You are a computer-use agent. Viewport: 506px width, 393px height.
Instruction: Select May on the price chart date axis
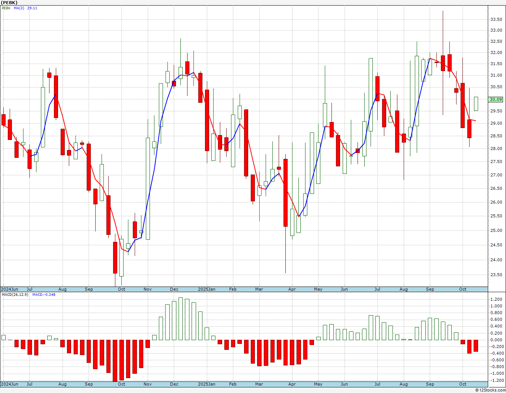[318, 289]
